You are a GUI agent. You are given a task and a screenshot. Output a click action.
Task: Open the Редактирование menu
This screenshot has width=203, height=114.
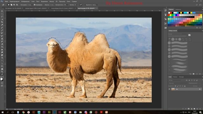coord(15,2)
